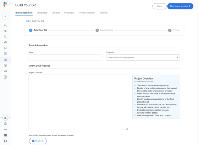Click the Bids breadcrumb link
This screenshot has width=198, height=145.
coord(28,21)
